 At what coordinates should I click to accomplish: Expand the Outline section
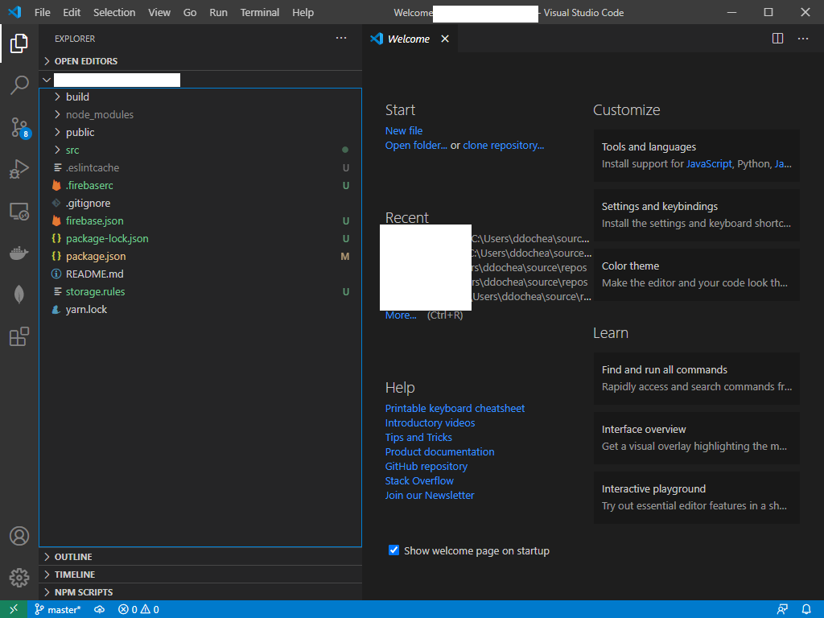coord(200,557)
